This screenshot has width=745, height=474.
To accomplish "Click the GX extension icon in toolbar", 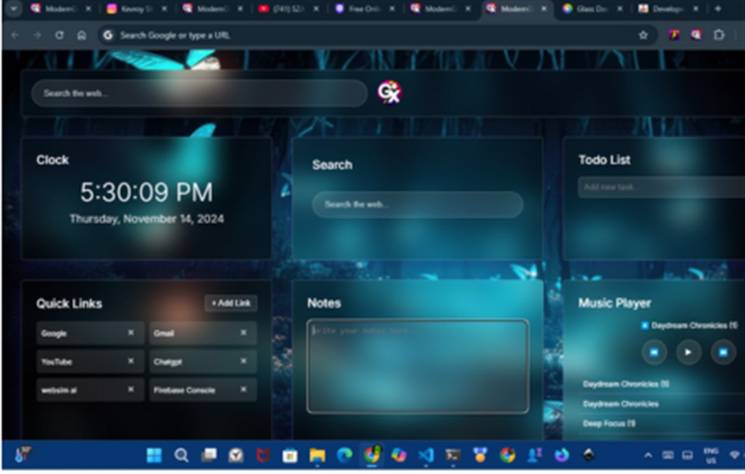I will 695,35.
